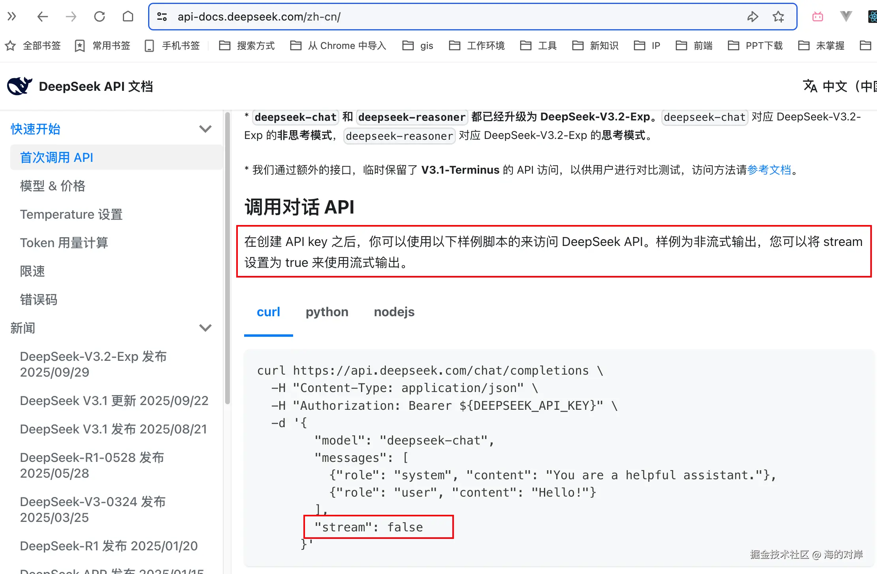Open the bookmarks overflow chevron
The height and width of the screenshot is (574, 877).
[12, 17]
